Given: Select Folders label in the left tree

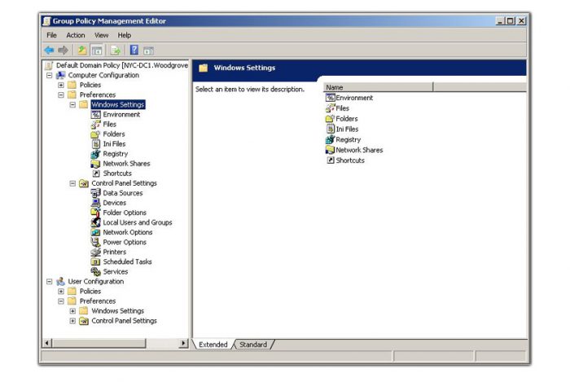Looking at the screenshot, I should pyautogui.click(x=114, y=134).
